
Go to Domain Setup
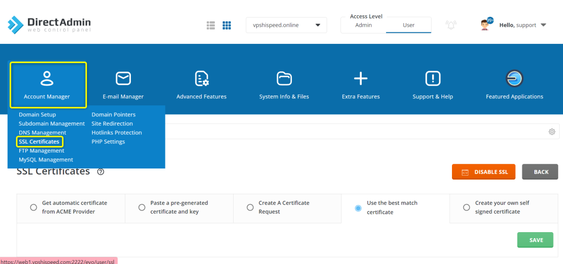tap(37, 115)
